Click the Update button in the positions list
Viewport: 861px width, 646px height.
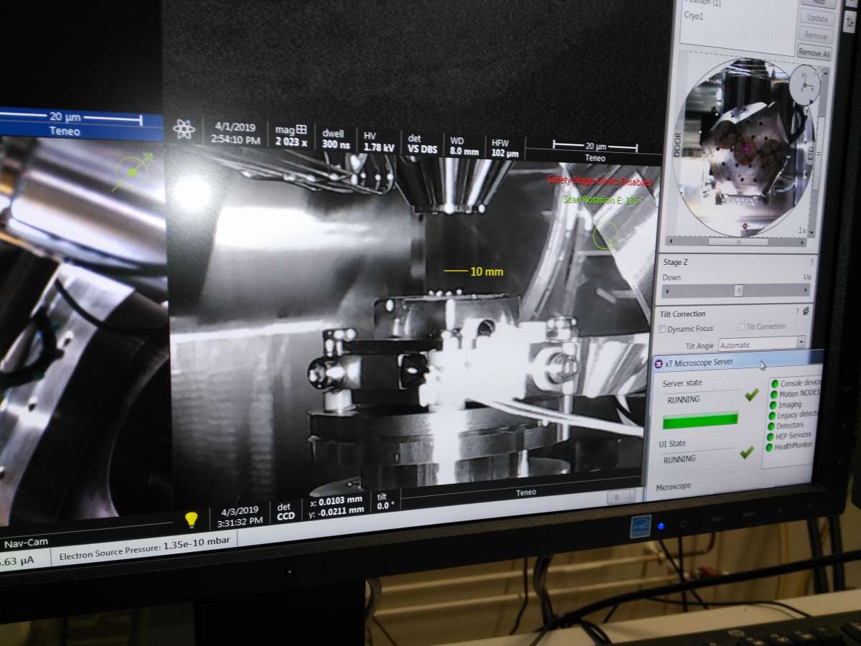click(816, 18)
